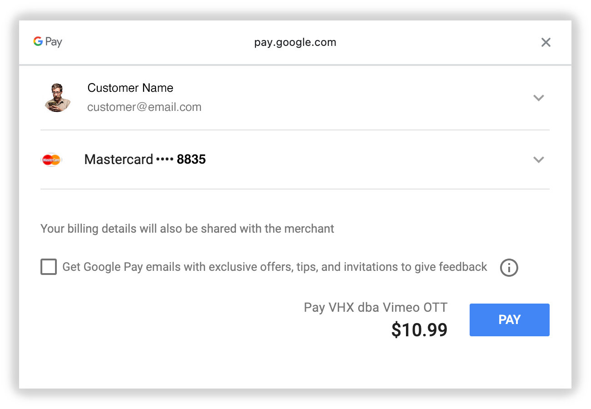Viewport: 591px width, 409px height.
Task: Close the Google Pay dialog
Action: point(546,42)
